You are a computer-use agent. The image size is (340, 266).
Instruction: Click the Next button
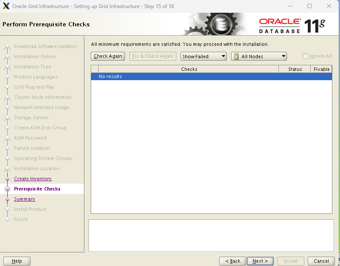click(260, 261)
